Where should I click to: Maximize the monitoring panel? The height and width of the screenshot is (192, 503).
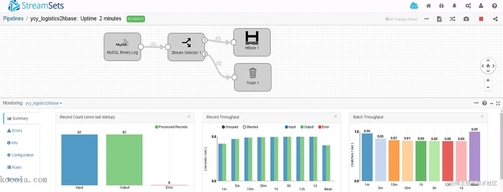click(x=498, y=103)
